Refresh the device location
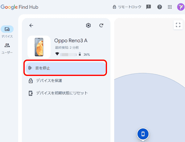This screenshot has height=142, width=185. 101,26
